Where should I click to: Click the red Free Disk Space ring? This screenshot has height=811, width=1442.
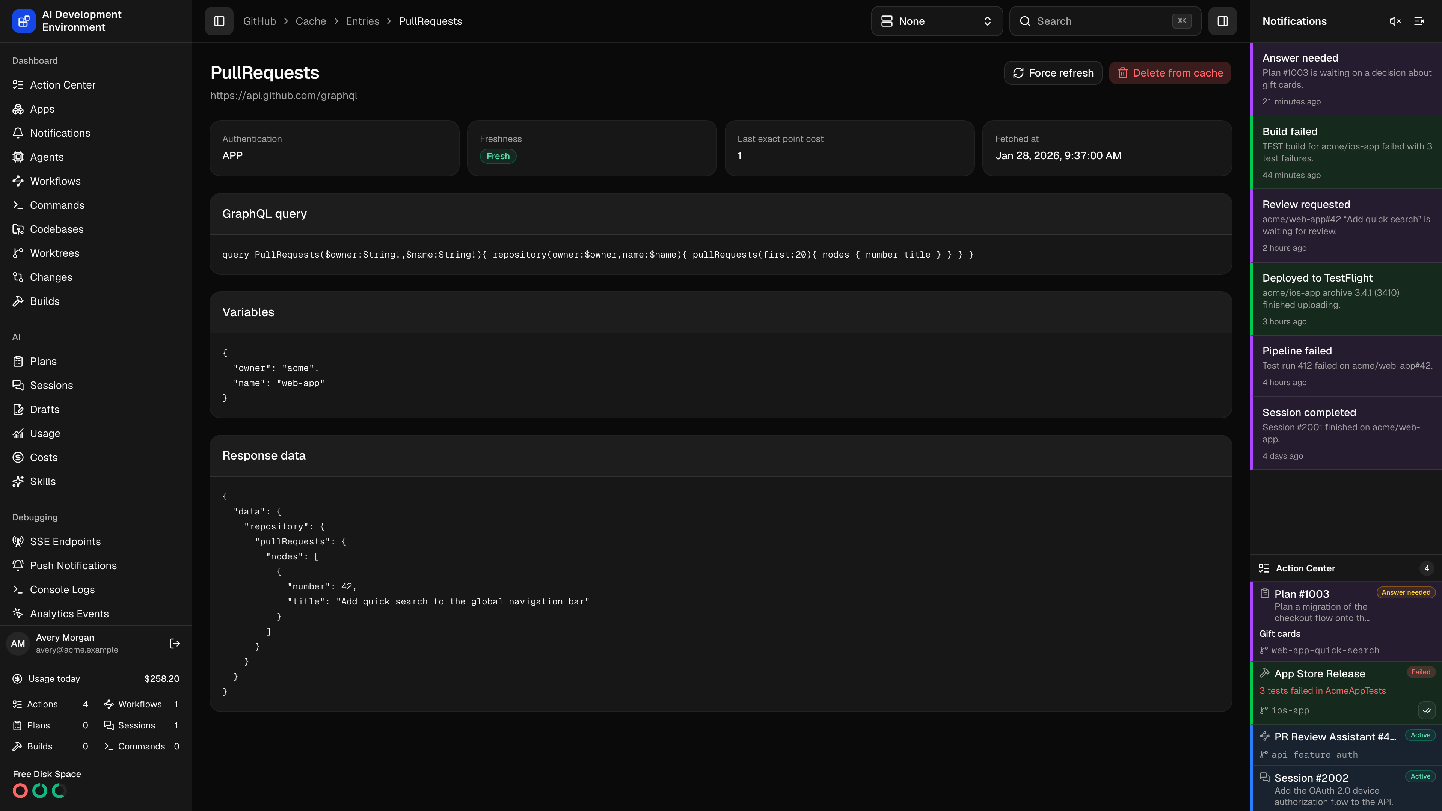20,791
